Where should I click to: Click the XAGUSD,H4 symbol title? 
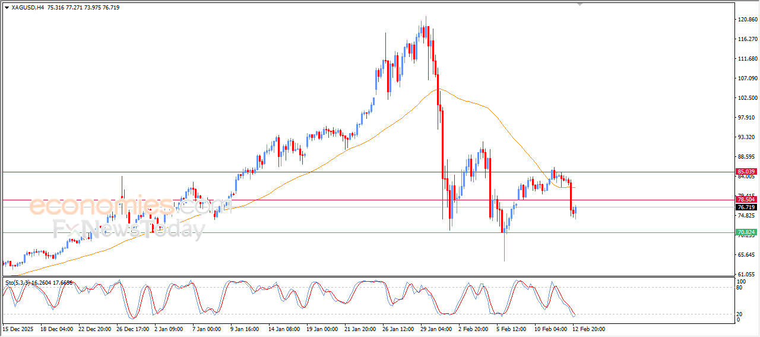point(27,8)
